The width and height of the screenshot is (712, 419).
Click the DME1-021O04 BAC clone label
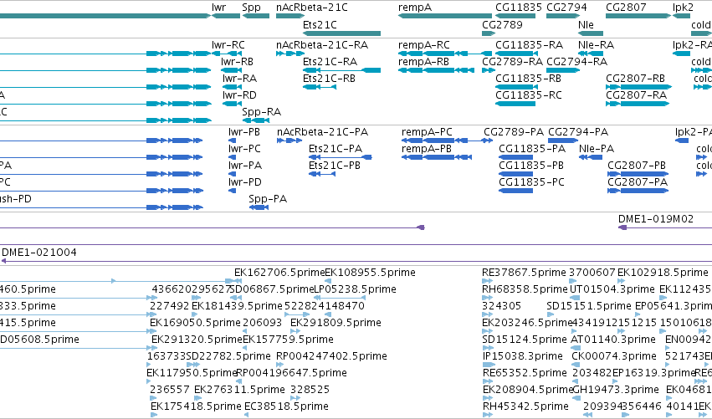coord(39,253)
